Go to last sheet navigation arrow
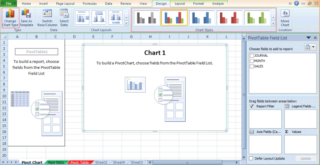The width and height of the screenshot is (320, 165). click(16, 162)
